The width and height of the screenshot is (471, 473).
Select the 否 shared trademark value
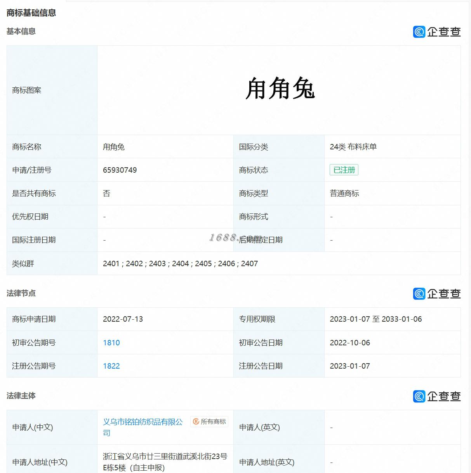click(x=106, y=193)
